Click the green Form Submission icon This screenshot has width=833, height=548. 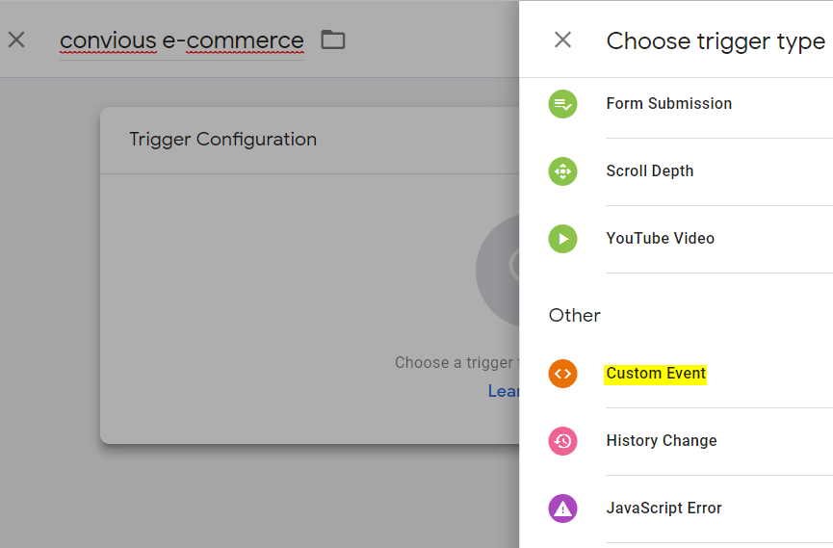click(x=562, y=104)
